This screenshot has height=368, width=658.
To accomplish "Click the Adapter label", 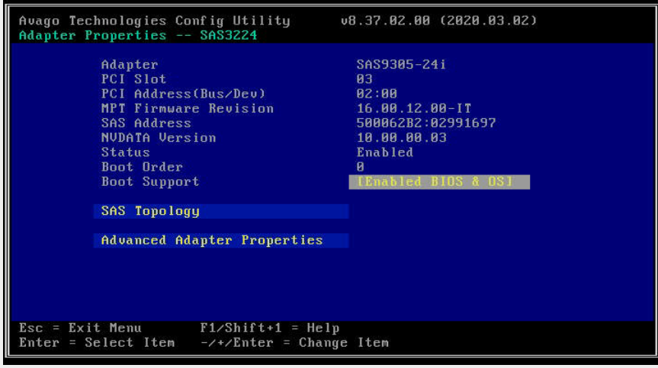I will point(130,65).
